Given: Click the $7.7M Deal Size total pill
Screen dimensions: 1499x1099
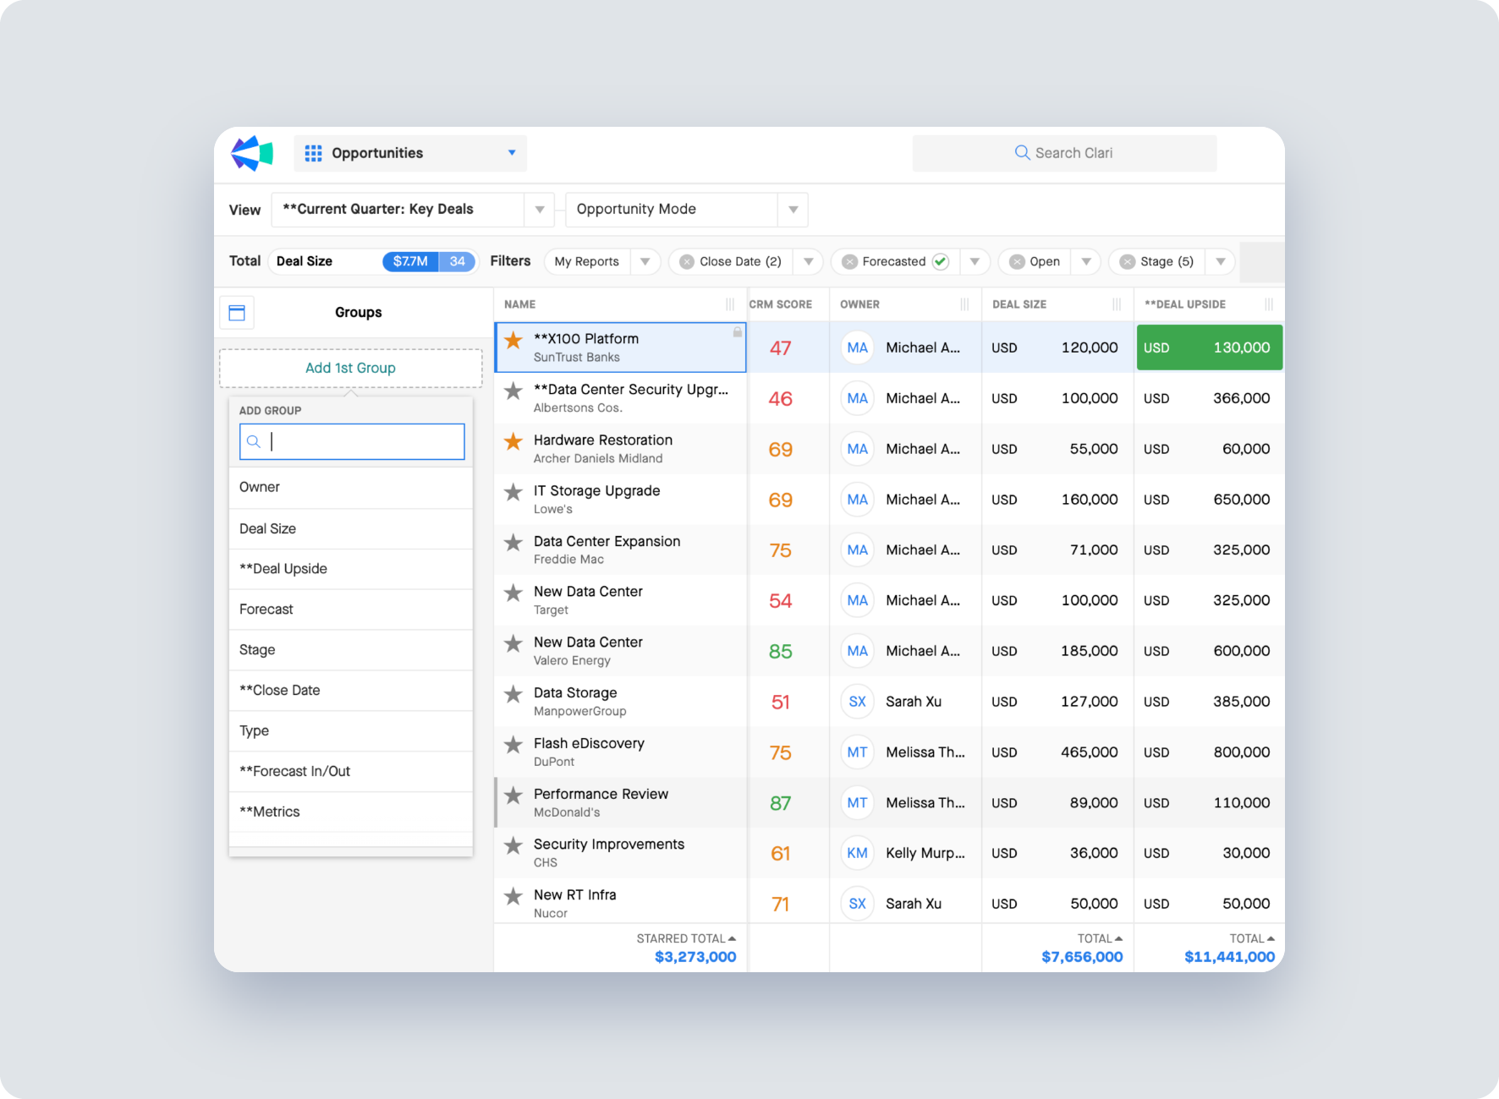Looking at the screenshot, I should click(x=410, y=261).
